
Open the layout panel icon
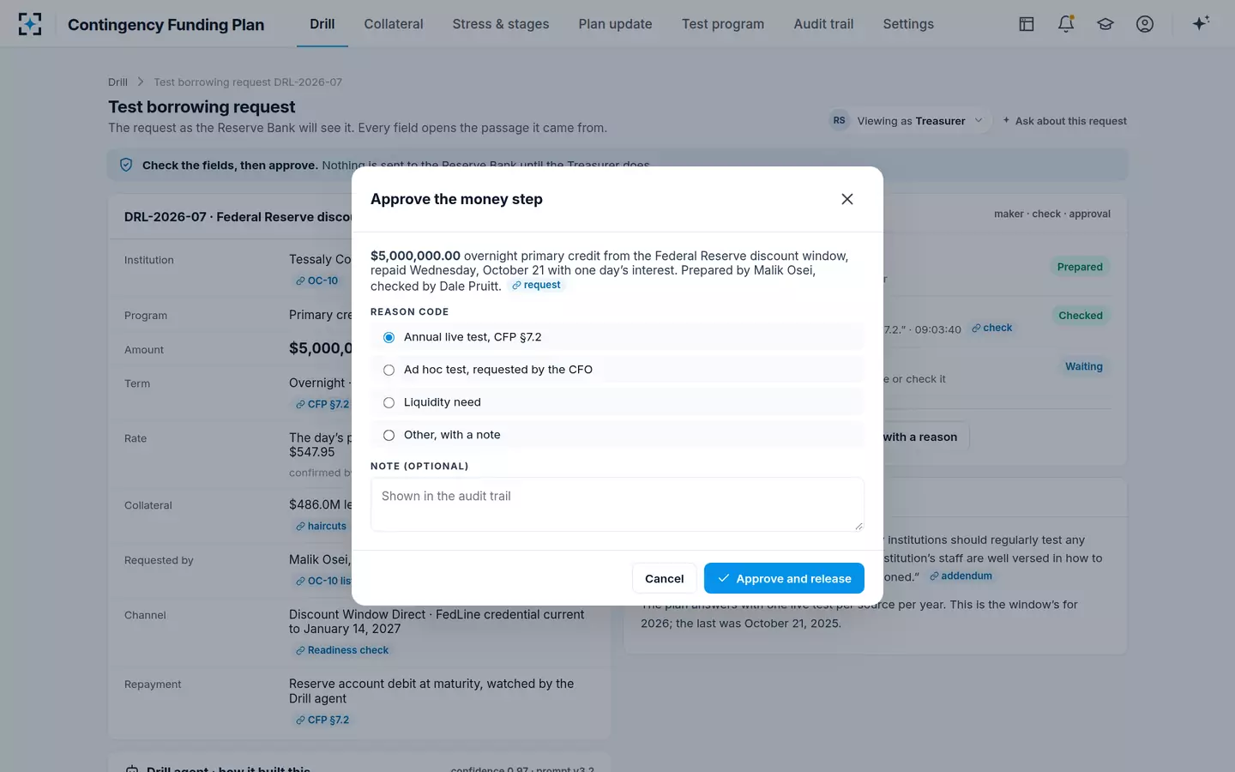[x=1027, y=24]
